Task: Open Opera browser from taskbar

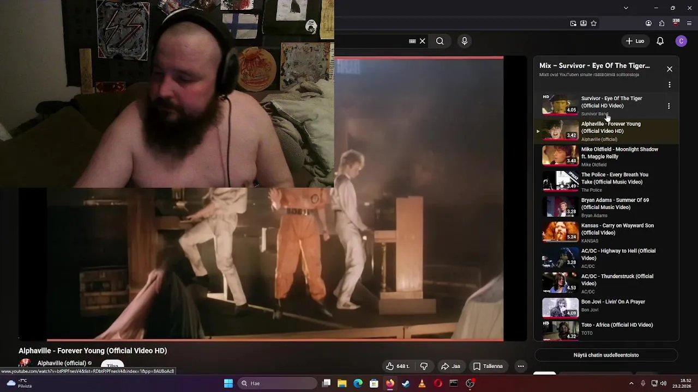Action: pyautogui.click(x=438, y=383)
